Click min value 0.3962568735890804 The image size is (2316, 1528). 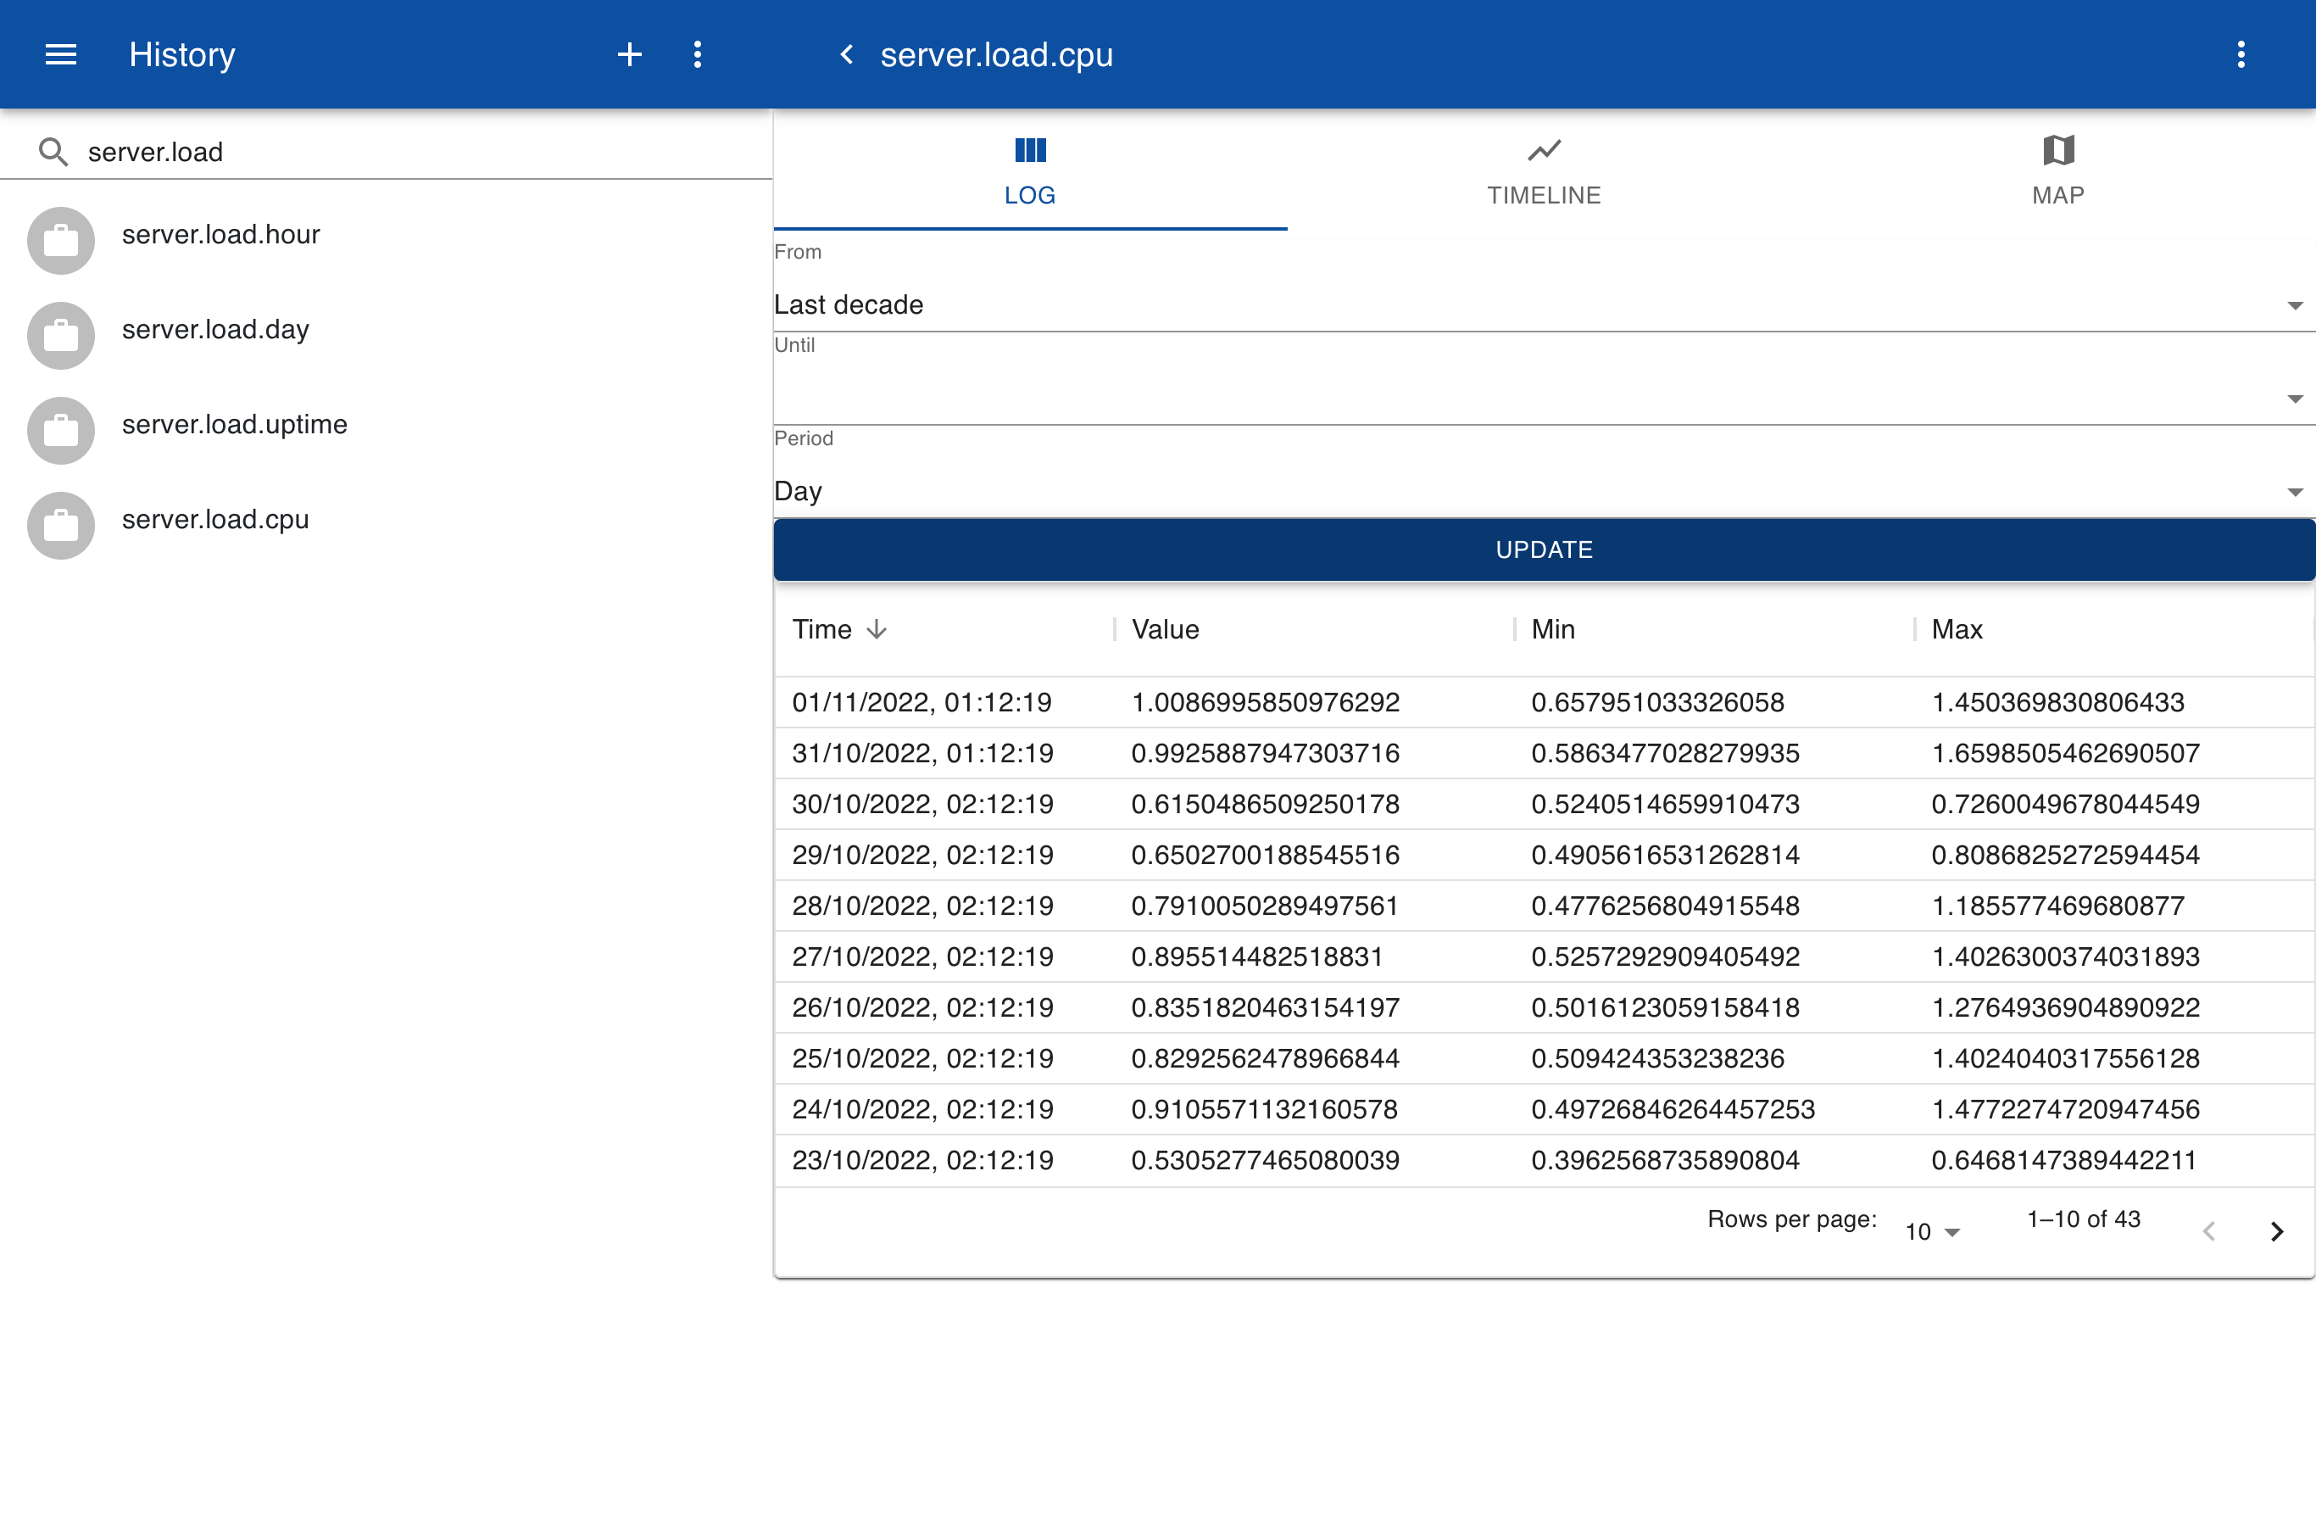[1665, 1160]
